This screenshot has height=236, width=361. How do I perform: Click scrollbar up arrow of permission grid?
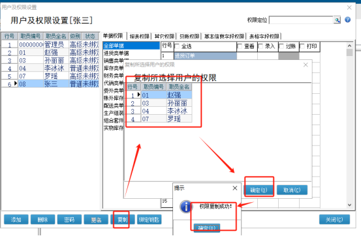point(349,46)
